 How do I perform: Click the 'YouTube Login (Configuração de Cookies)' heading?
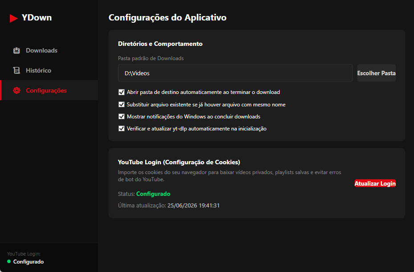179,162
